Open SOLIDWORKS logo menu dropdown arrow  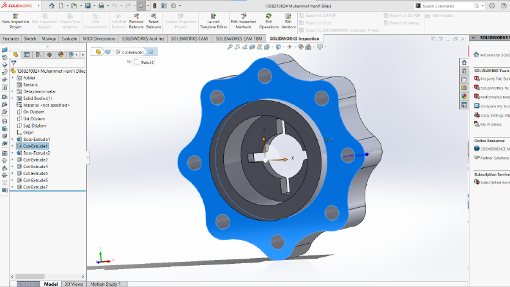coord(39,6)
